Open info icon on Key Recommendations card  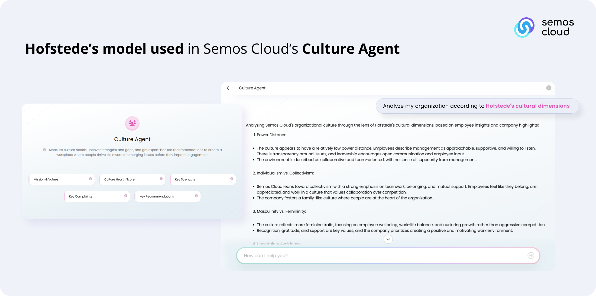tap(196, 196)
